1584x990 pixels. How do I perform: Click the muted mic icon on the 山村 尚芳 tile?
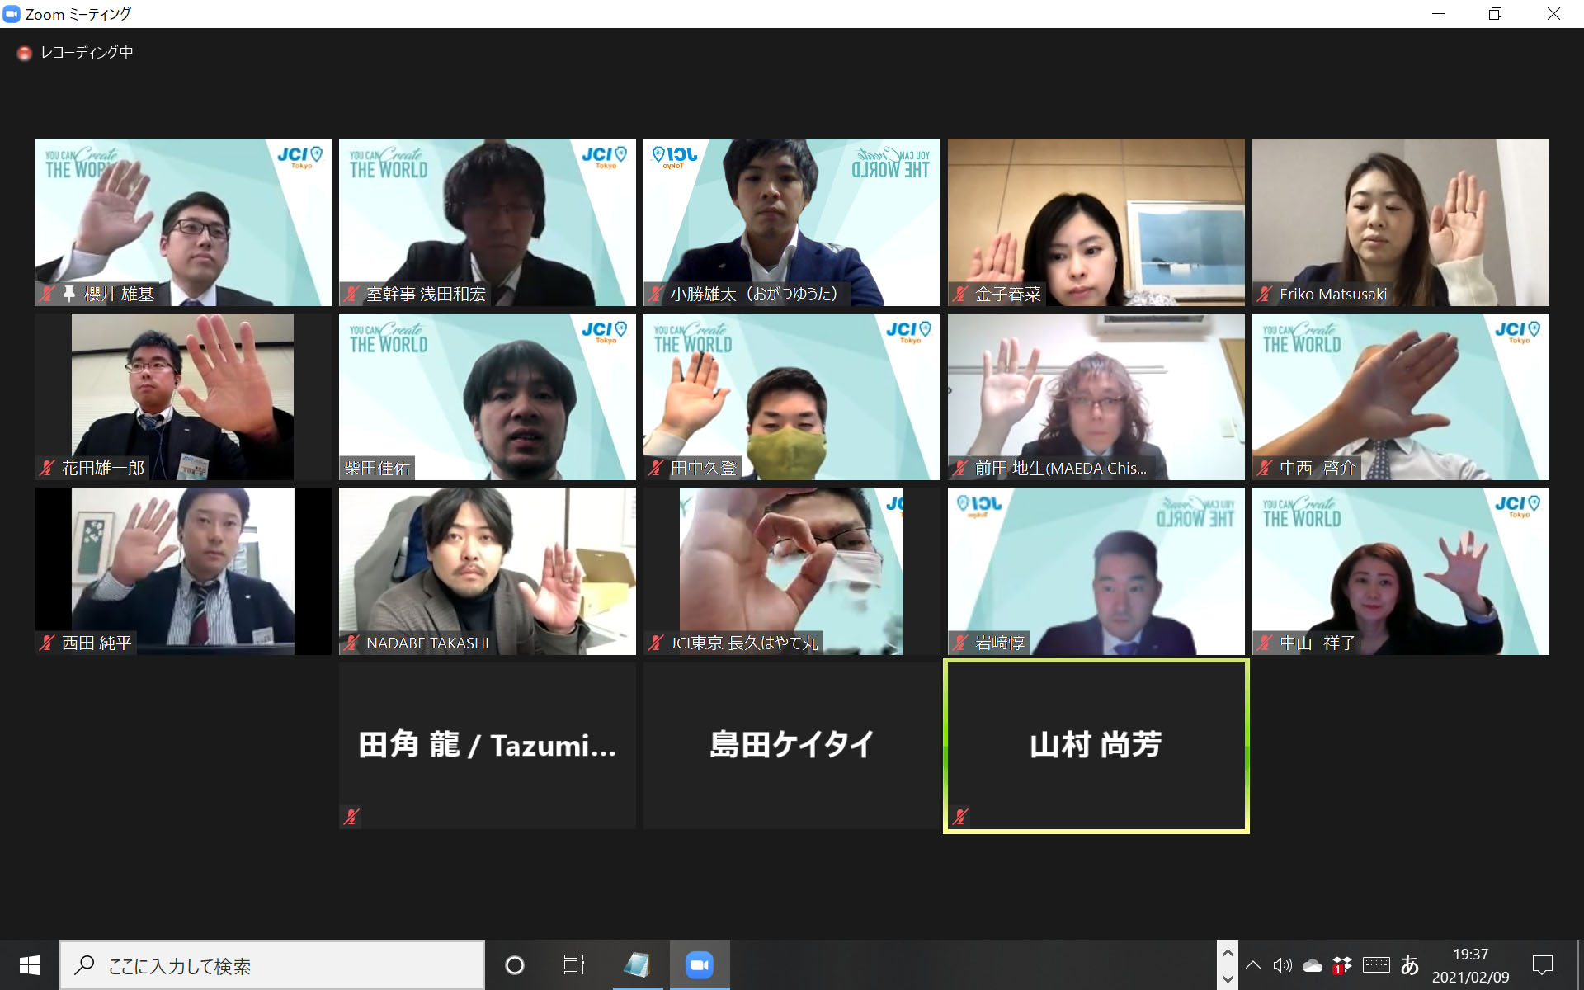[959, 817]
